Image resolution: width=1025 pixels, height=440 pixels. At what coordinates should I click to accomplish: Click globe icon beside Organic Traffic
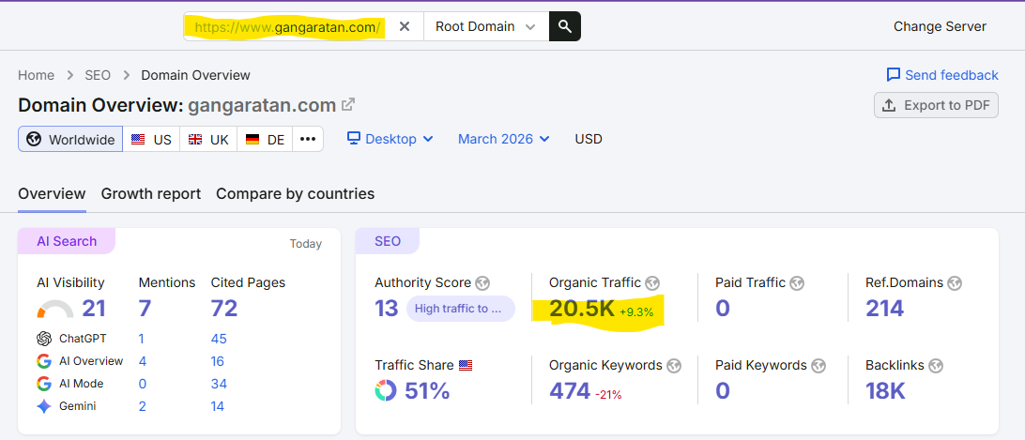[x=652, y=283]
